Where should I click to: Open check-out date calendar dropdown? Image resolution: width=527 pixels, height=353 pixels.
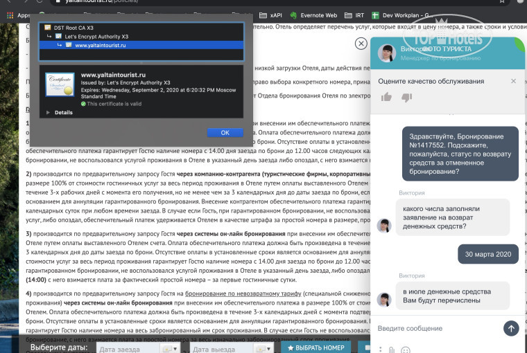pyautogui.click(x=263, y=349)
